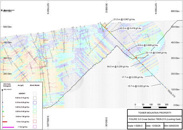
Task: Select the 0.00 to 0.10 g/t grey swatch
Action: (x=35, y=98)
